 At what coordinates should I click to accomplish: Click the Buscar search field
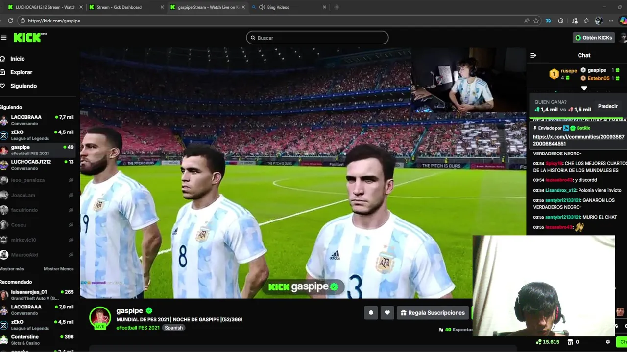click(317, 38)
